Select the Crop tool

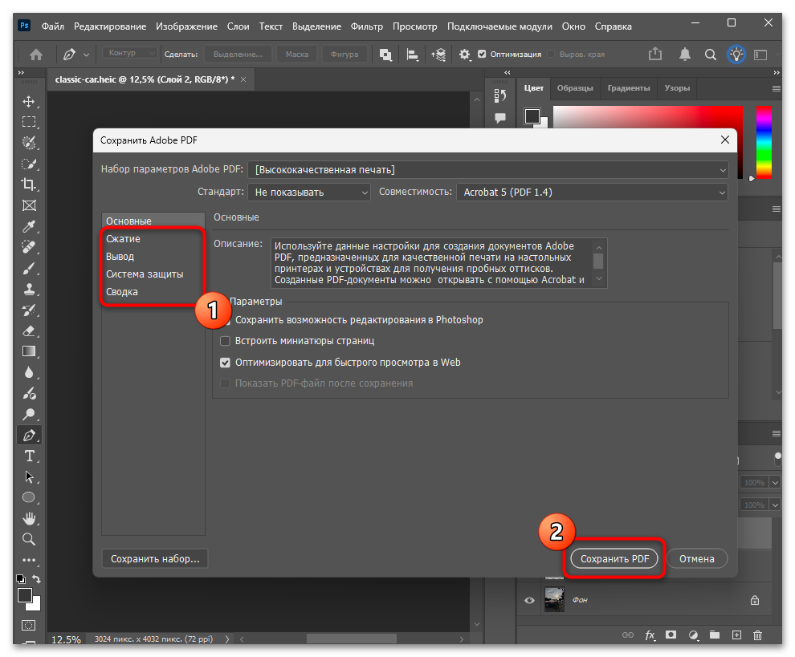pos(29,185)
